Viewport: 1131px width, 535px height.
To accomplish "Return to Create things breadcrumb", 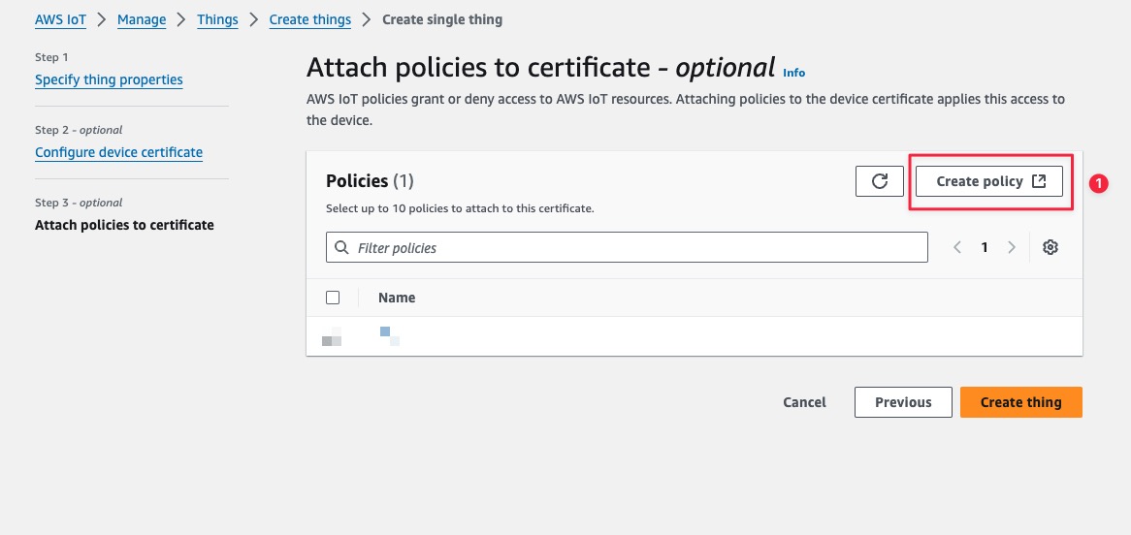I will click(309, 19).
